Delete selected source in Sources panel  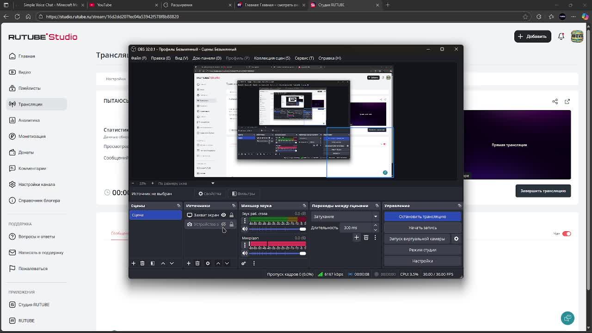pos(197,263)
